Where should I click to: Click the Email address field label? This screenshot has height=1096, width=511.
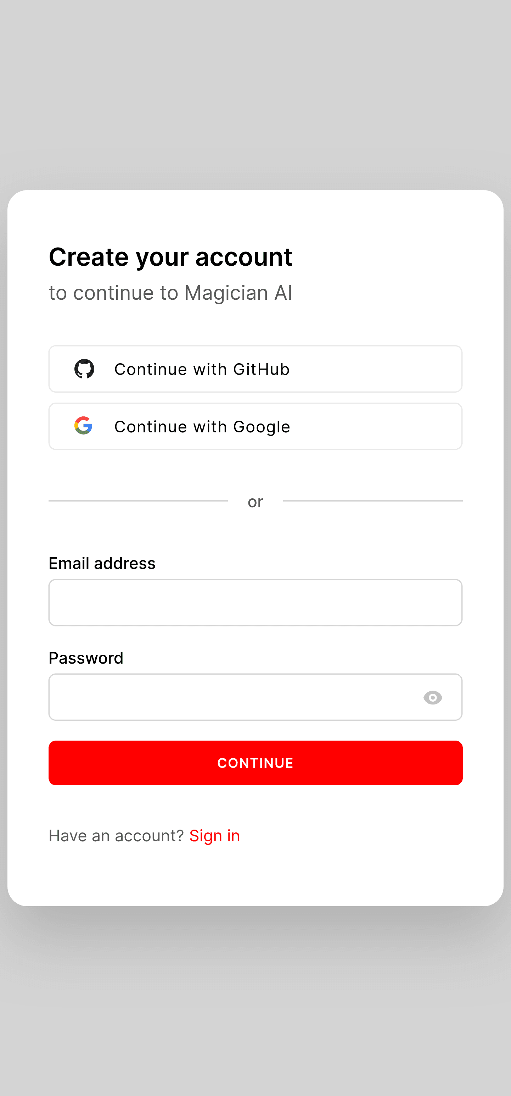pos(102,563)
